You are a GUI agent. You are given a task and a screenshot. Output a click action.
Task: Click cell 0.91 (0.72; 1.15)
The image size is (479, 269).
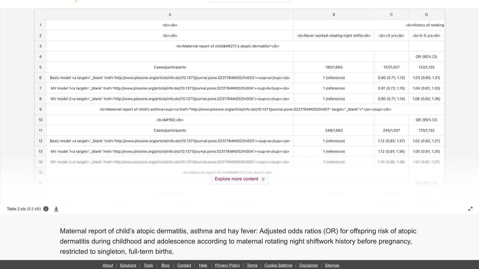tap(391, 88)
